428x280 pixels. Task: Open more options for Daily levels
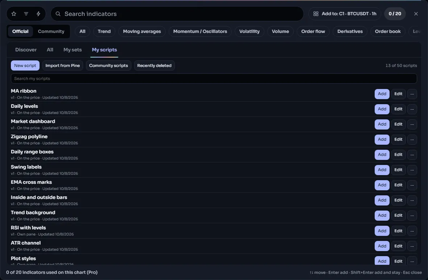click(x=412, y=109)
